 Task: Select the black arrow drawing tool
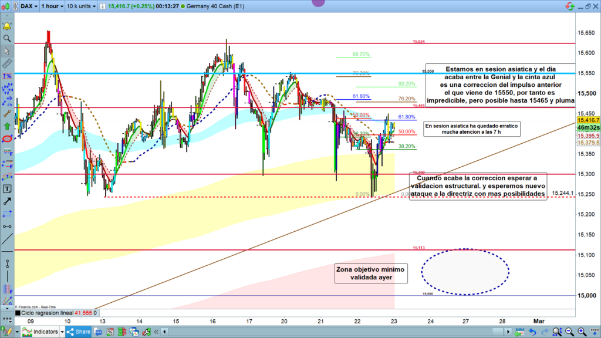[x=7, y=201]
